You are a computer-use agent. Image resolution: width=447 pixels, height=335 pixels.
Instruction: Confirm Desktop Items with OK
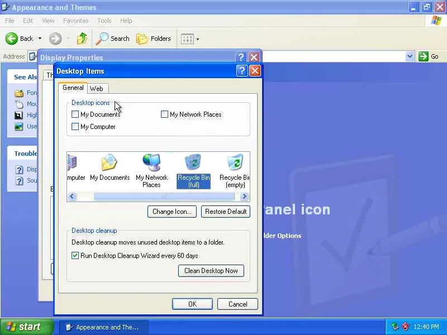192,304
